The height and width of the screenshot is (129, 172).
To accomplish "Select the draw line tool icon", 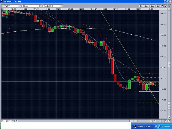I will [166, 6].
